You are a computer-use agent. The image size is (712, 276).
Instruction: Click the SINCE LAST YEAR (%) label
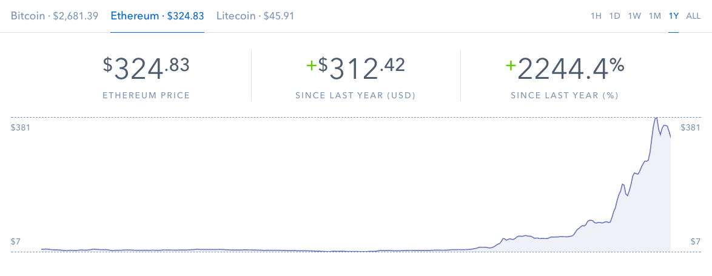pyautogui.click(x=565, y=95)
